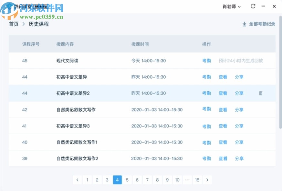Image resolution: width=282 pixels, height=191 pixels.
Task: View 查看 for 初高中语文差异
Action: 223,77
